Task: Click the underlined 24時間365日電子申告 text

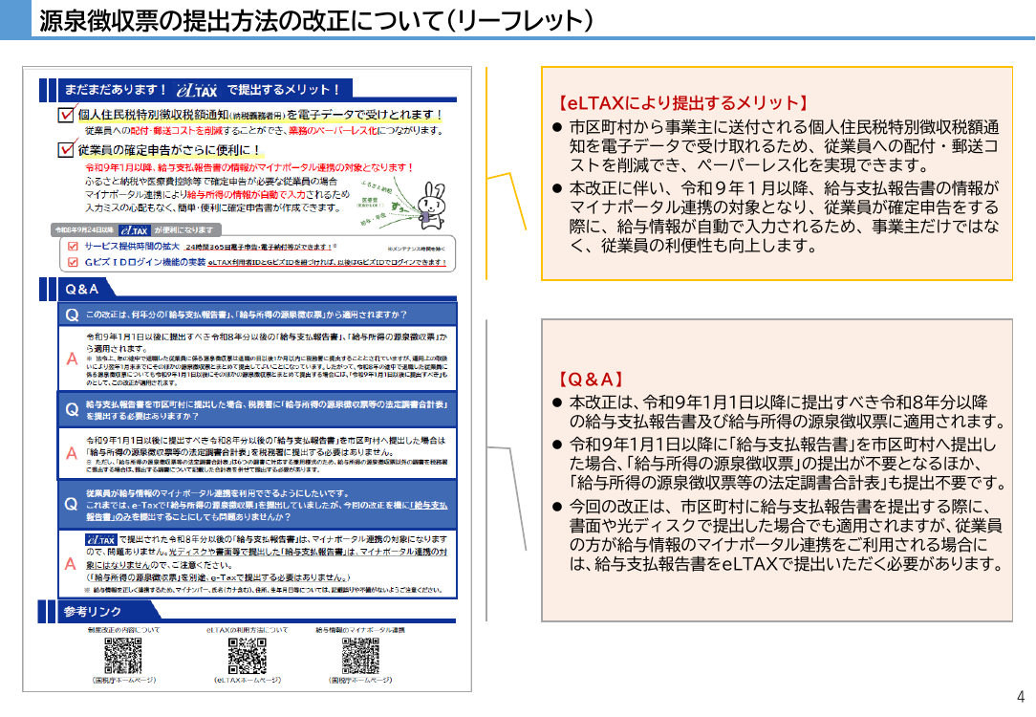Action: (260, 248)
